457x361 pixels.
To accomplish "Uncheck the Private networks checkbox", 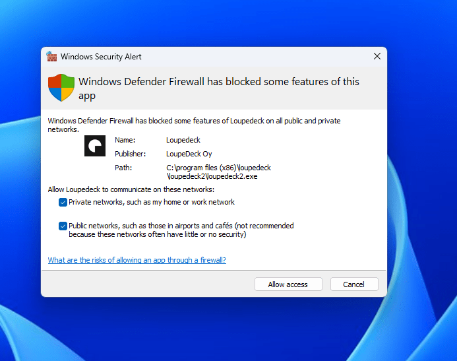I will 63,202.
